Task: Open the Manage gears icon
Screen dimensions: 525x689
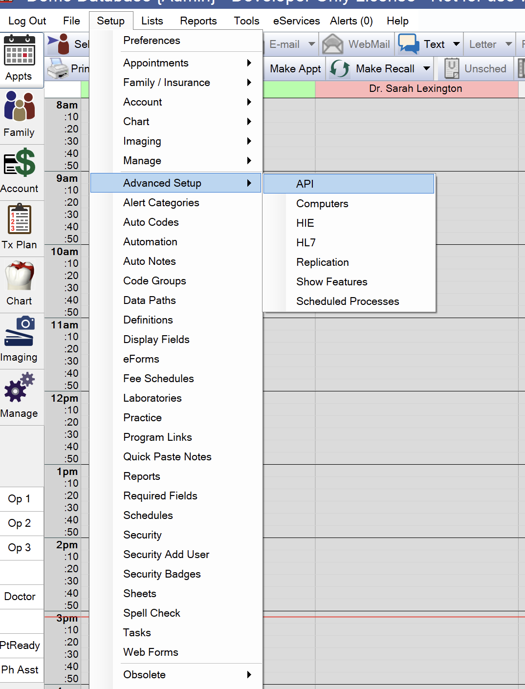Action: [20, 388]
